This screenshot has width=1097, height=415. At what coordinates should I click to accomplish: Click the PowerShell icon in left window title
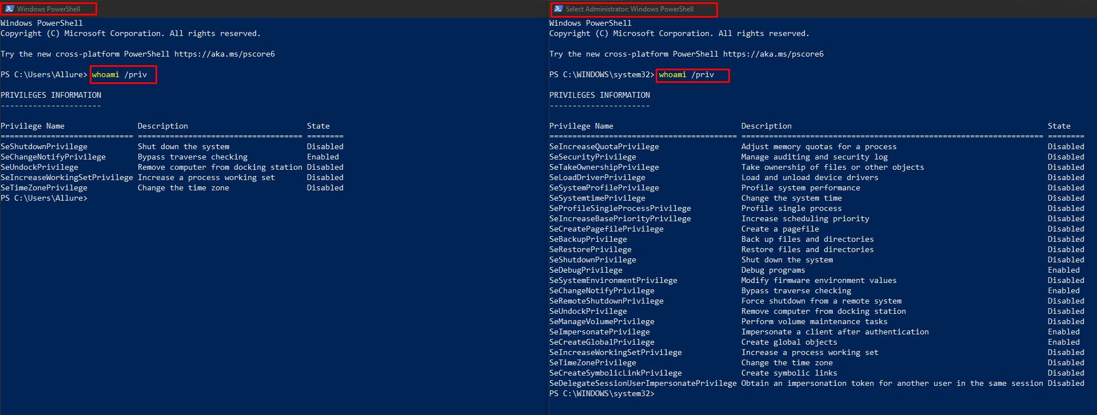(x=9, y=9)
